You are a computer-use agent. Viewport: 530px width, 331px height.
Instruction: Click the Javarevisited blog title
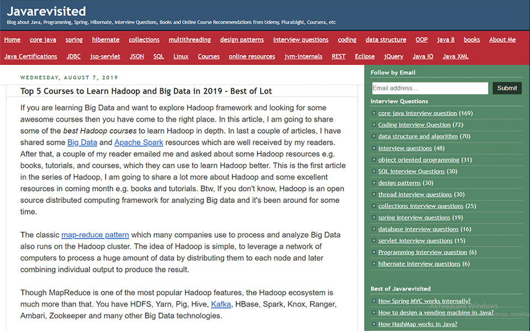tap(46, 11)
